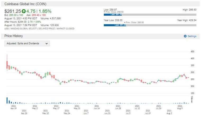Click the Year Low 208.00 label
Screen dimensions: 201x115
click(113, 20)
